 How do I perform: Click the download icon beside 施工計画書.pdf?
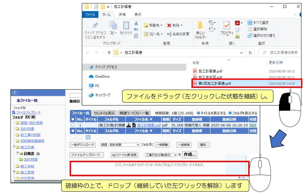129,125
